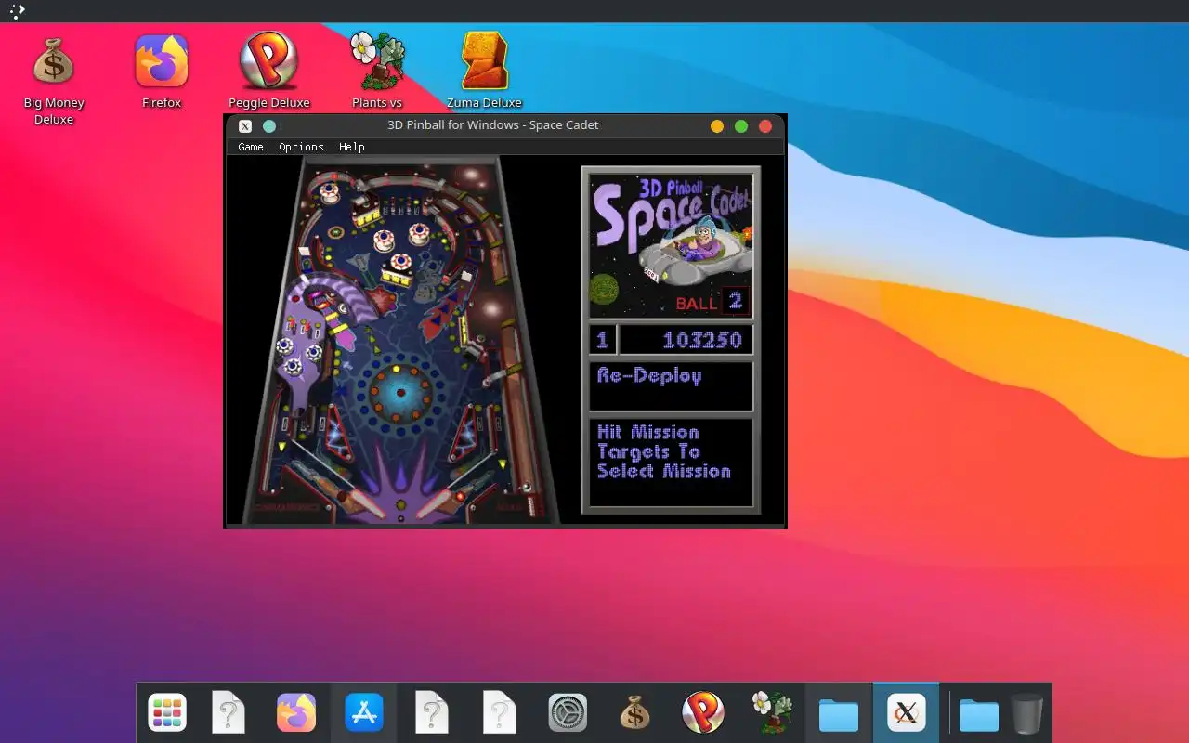1189x743 pixels.
Task: Launch Big Money money-bag icon in dock
Action: [635, 713]
